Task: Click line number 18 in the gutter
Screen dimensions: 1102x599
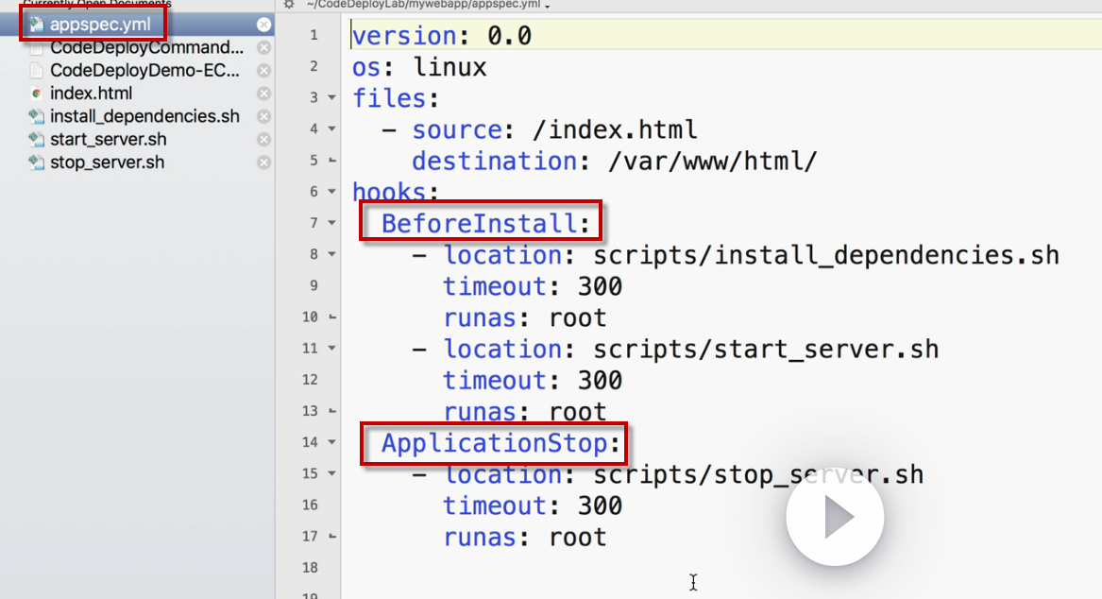Action: point(310,568)
